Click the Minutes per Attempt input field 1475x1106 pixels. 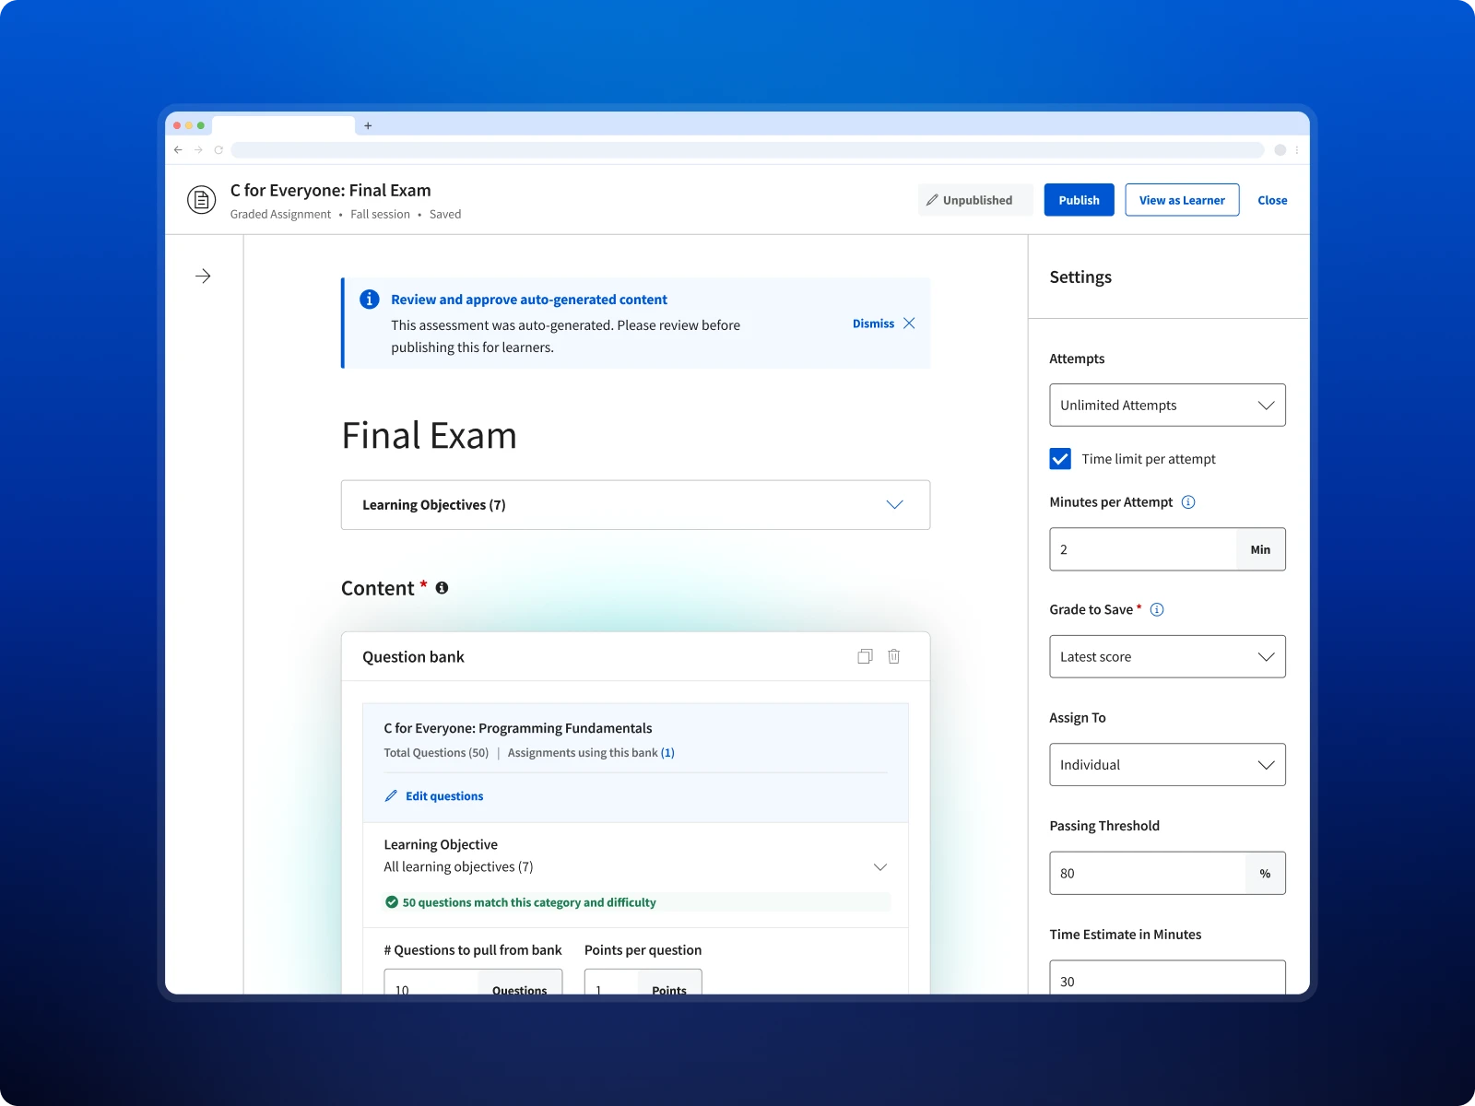click(1143, 549)
